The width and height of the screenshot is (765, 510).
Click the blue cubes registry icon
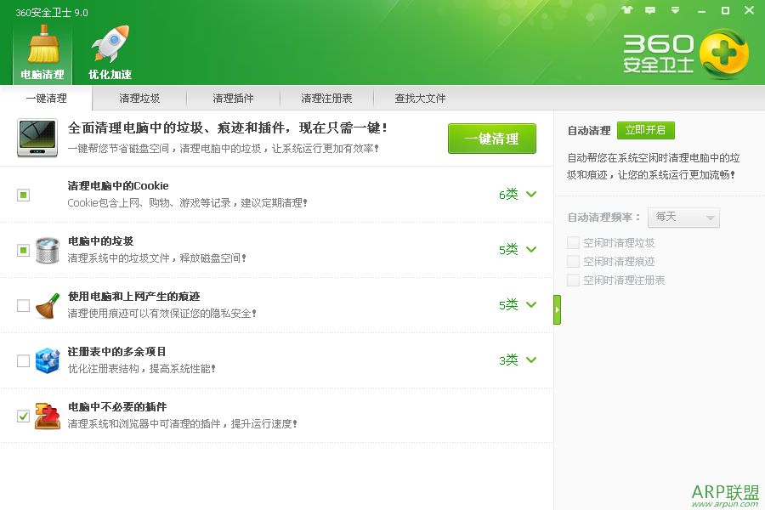pos(48,360)
